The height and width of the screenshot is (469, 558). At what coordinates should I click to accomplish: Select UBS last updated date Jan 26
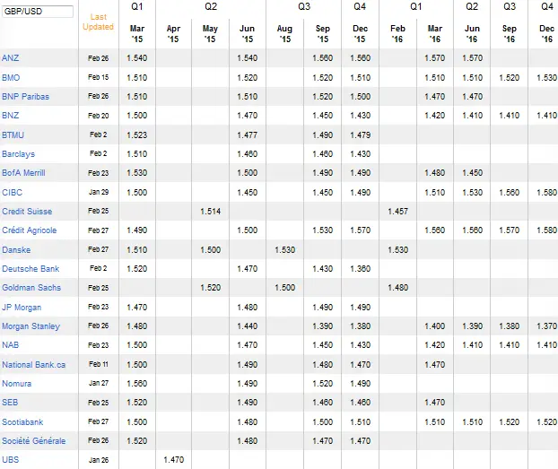(99, 460)
